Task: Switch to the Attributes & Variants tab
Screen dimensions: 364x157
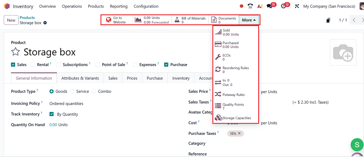Action: click(80, 78)
